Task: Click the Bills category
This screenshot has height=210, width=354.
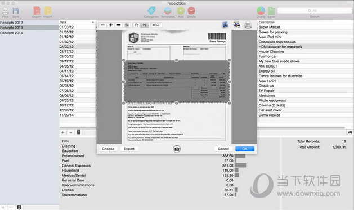Action: [65, 141]
